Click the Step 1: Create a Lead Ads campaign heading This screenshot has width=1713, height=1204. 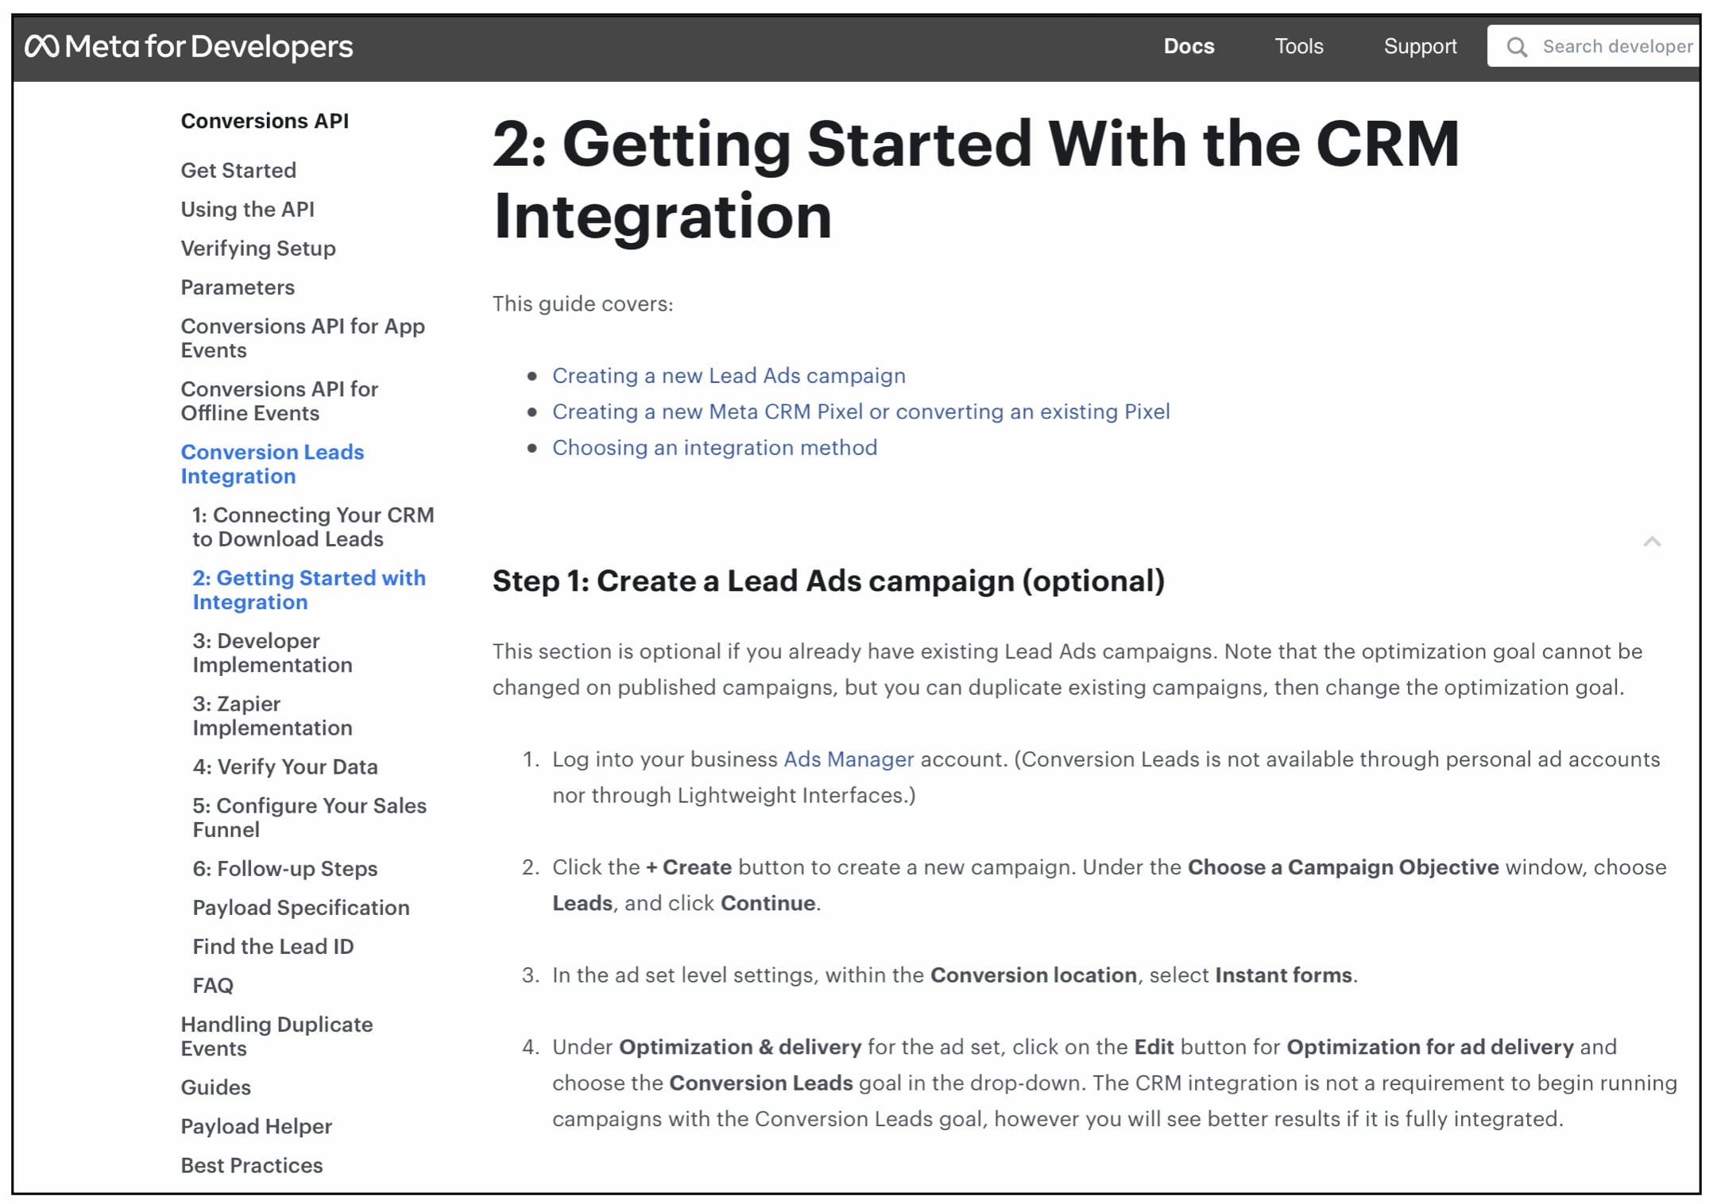point(829,581)
